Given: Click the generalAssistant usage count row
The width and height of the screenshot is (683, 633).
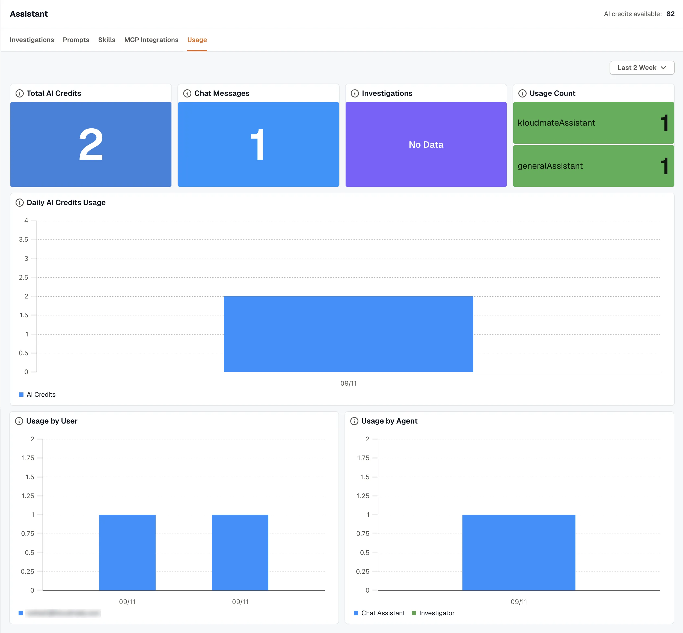Looking at the screenshot, I should point(593,166).
